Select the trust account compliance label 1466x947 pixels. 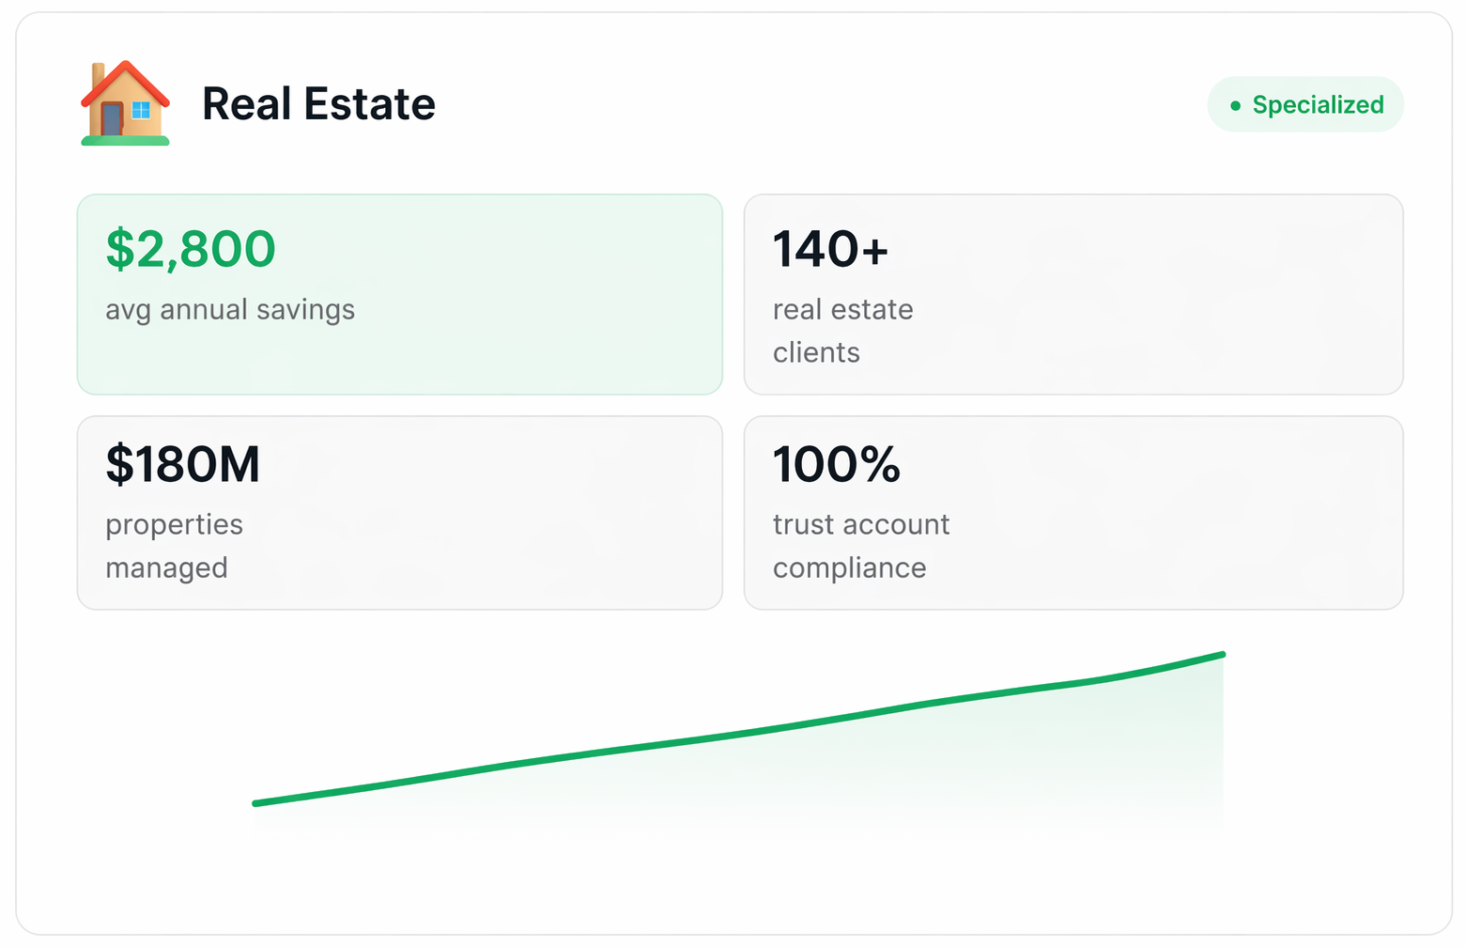coord(860,546)
